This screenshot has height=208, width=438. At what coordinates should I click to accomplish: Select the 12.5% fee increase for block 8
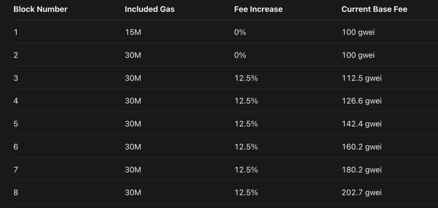246,193
